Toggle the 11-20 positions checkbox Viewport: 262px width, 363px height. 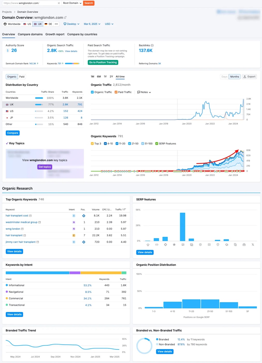117,144
